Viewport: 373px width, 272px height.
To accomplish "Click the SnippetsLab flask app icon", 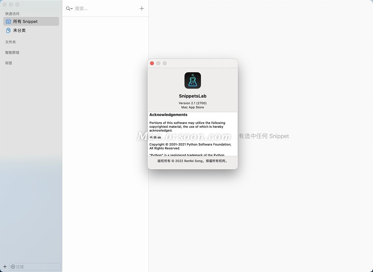I will click(x=192, y=80).
